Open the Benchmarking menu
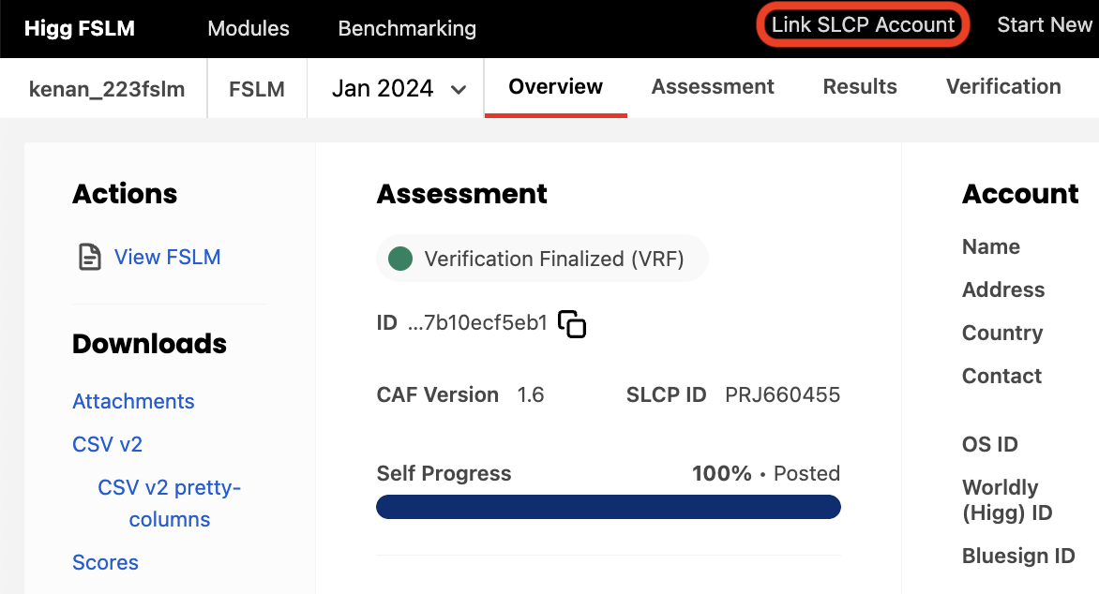The width and height of the screenshot is (1099, 594). click(407, 28)
